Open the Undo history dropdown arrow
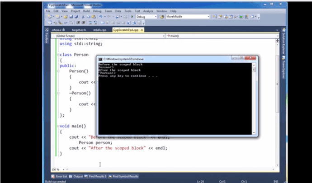Screen dimensions: 312x183 pyautogui.click(x=105, y=17)
